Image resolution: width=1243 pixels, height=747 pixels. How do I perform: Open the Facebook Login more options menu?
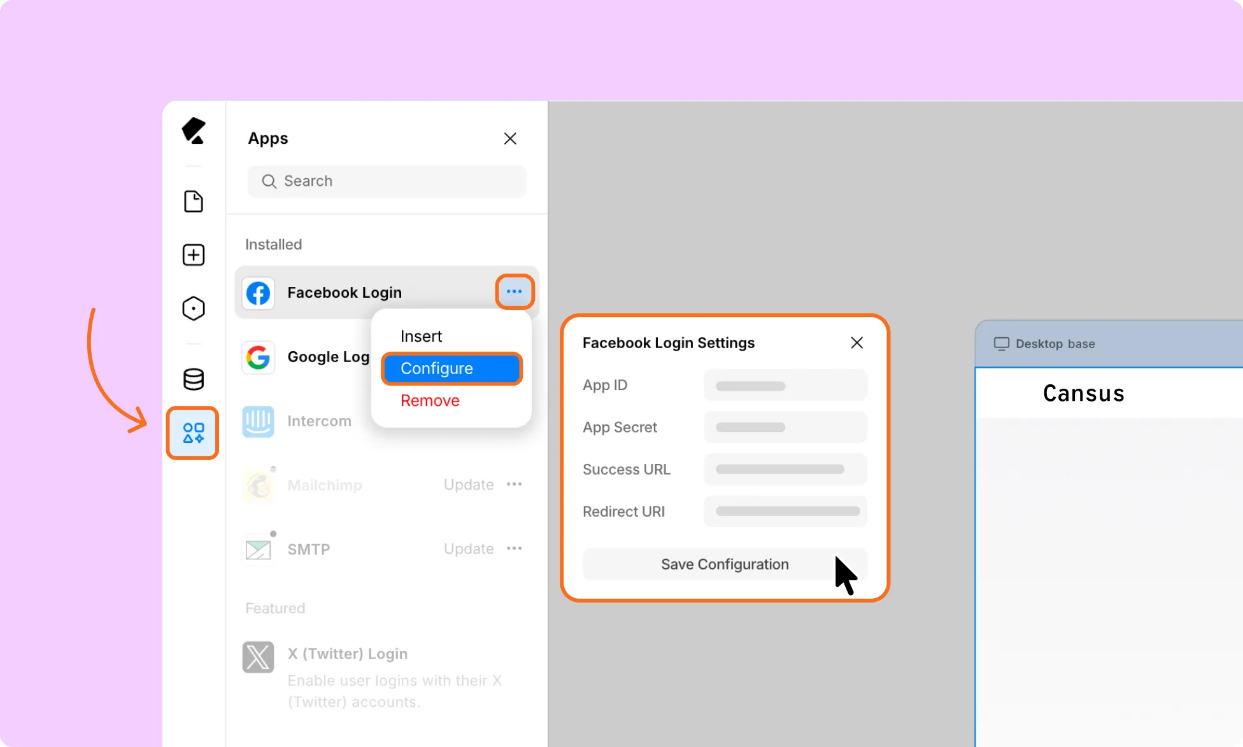click(515, 291)
